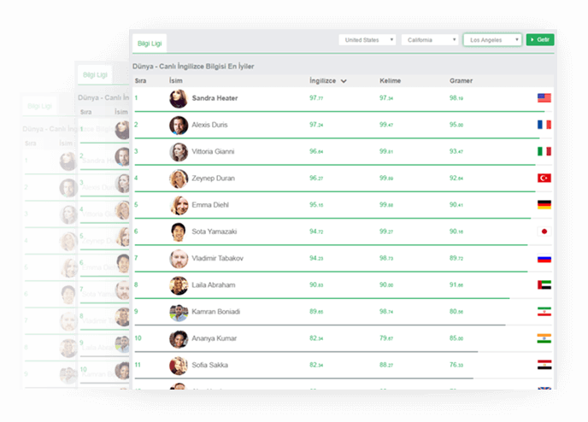Image resolution: width=588 pixels, height=422 pixels.
Task: Click the Japanese flag in Sota Yamazaki's row
Action: [544, 232]
